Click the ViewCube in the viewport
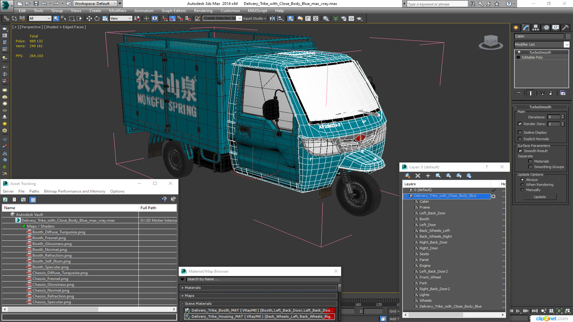 click(x=491, y=42)
